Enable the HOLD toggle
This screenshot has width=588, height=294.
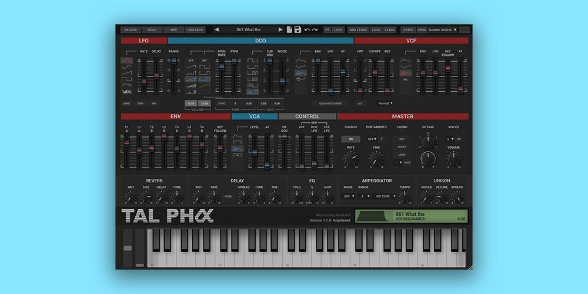pyautogui.click(x=152, y=29)
